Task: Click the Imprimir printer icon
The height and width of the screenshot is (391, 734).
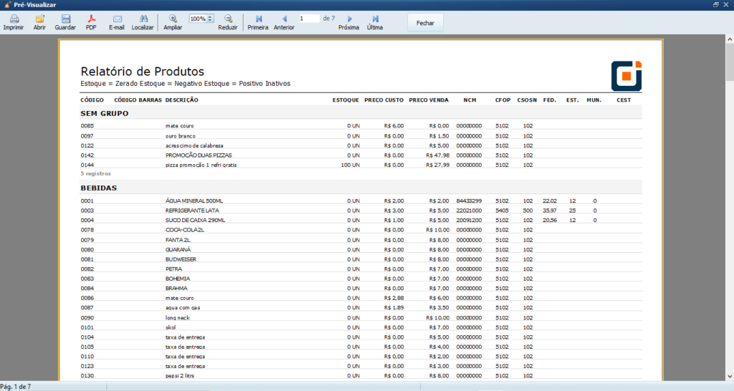Action: point(12,21)
